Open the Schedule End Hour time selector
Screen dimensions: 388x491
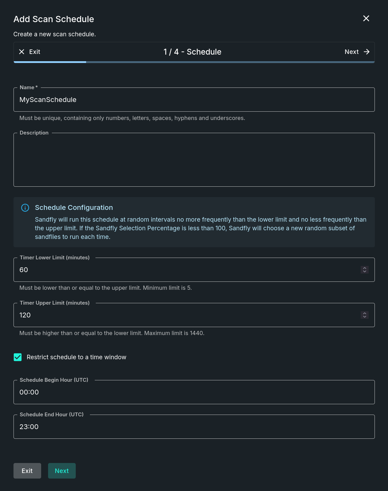click(x=194, y=426)
